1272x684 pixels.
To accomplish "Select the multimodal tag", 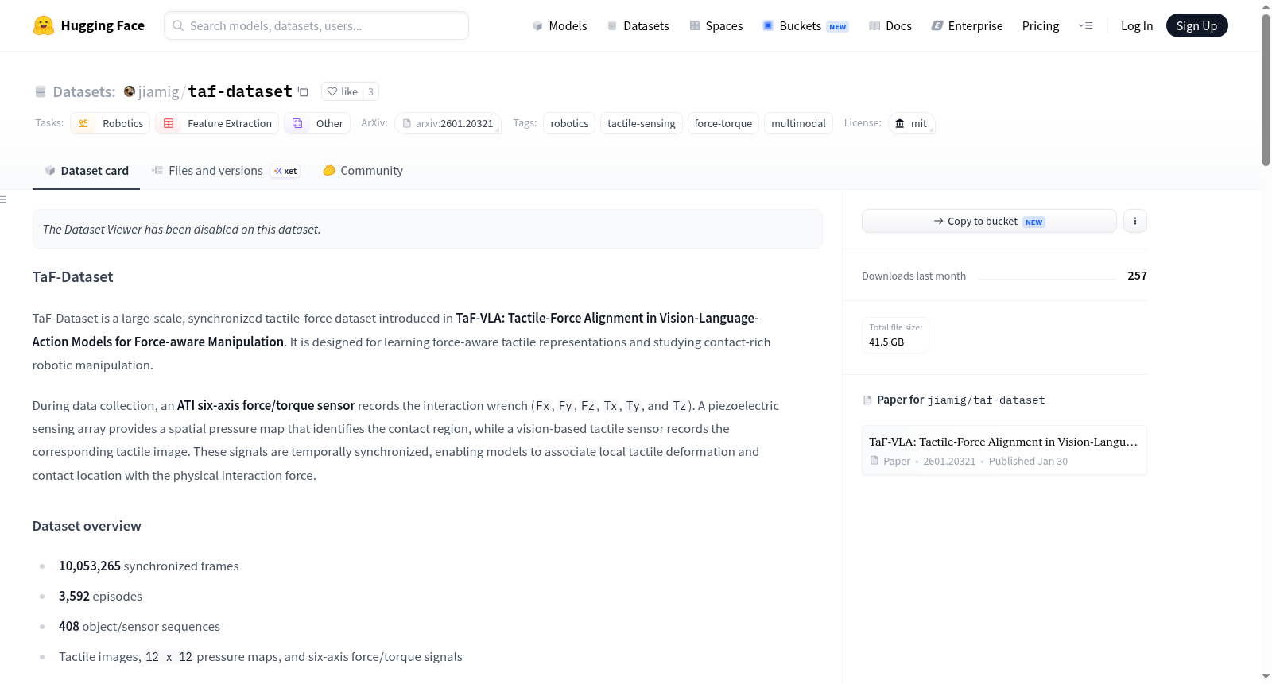I will 798,123.
